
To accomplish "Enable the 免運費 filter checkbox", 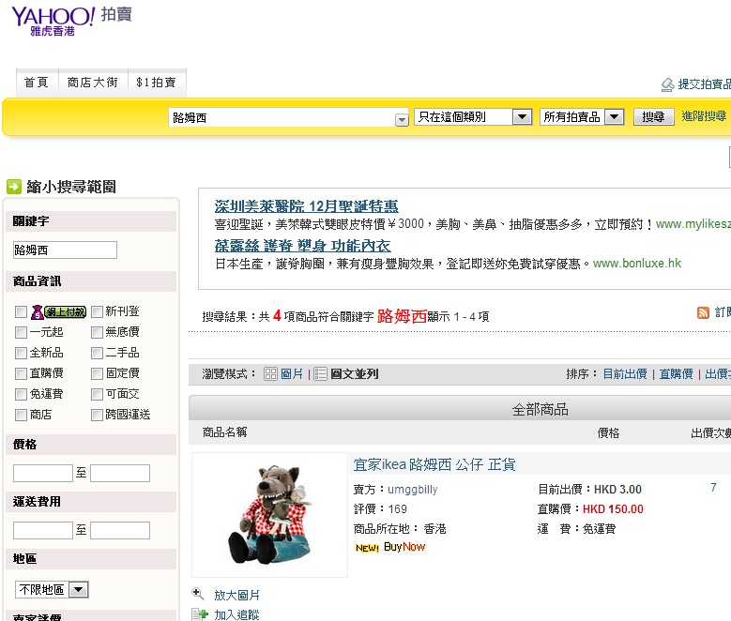I will point(22,394).
